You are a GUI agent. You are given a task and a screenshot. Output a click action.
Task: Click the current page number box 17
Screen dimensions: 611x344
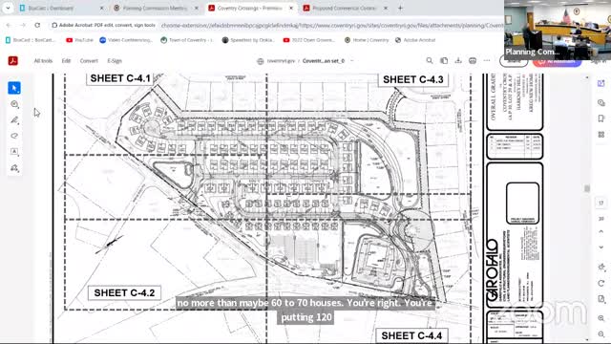tap(600, 204)
